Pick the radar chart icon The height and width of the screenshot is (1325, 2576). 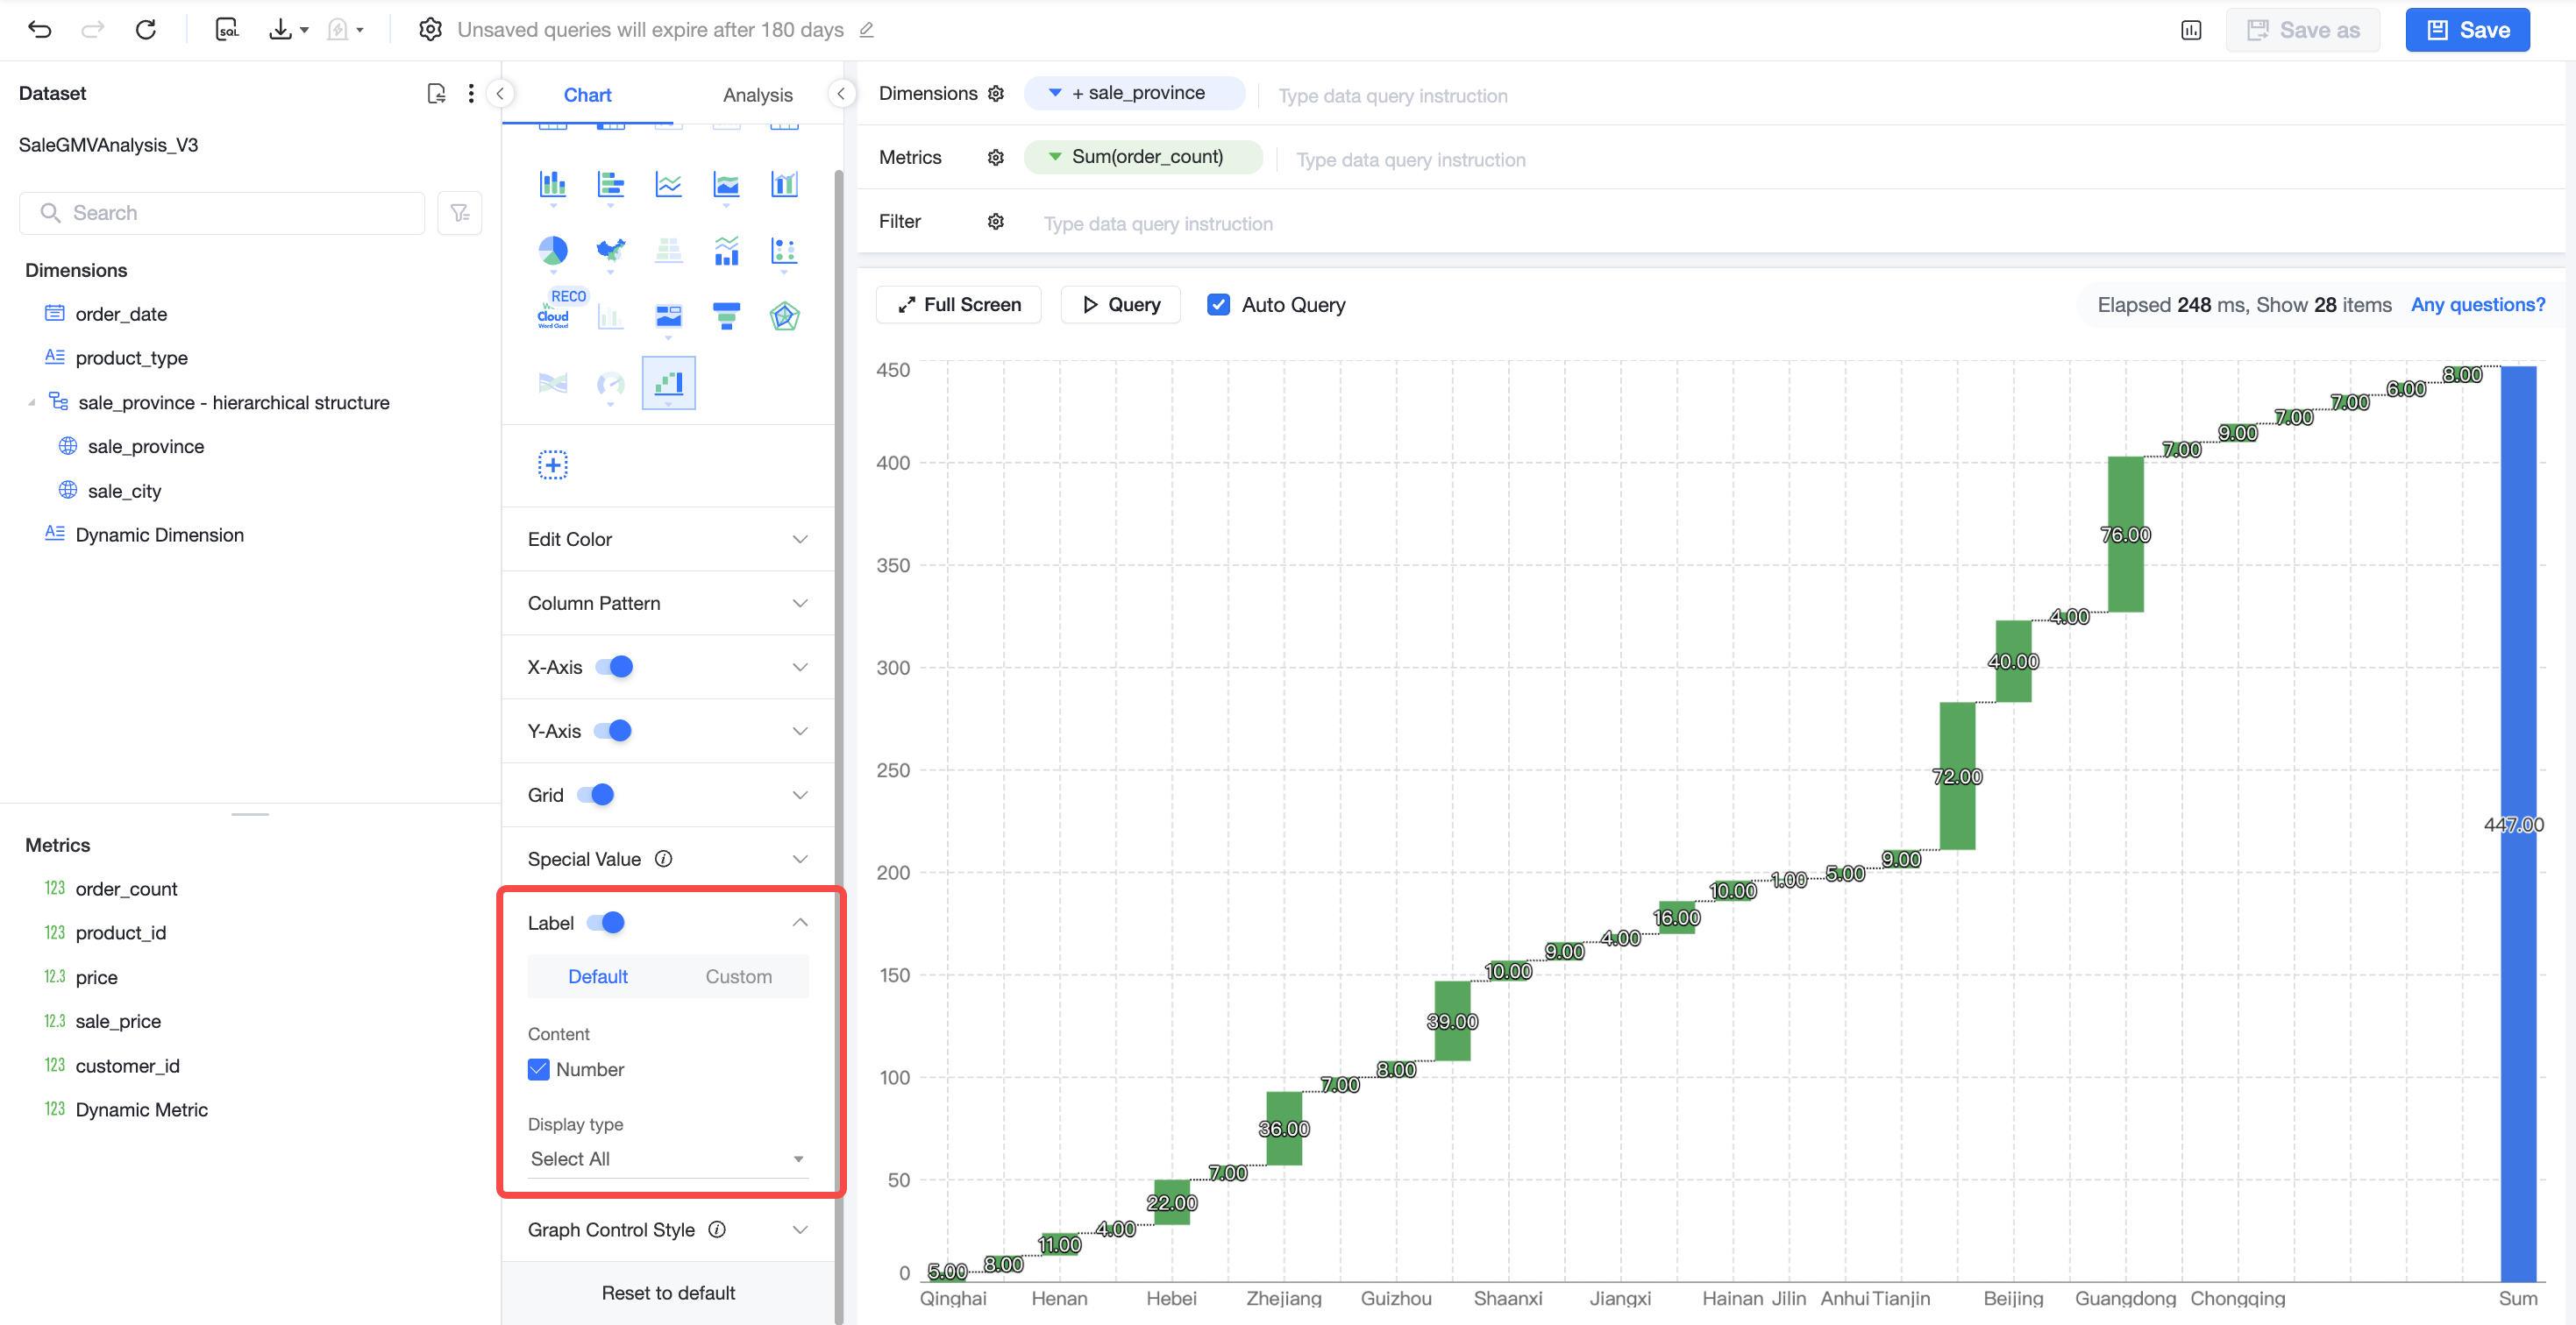click(x=784, y=315)
